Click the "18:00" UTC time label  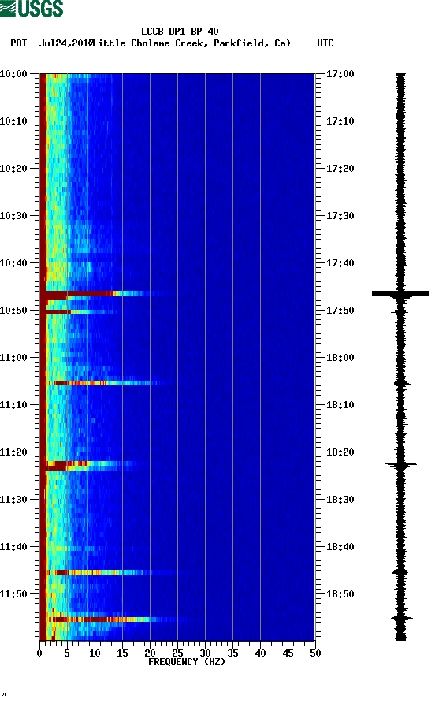[340, 357]
